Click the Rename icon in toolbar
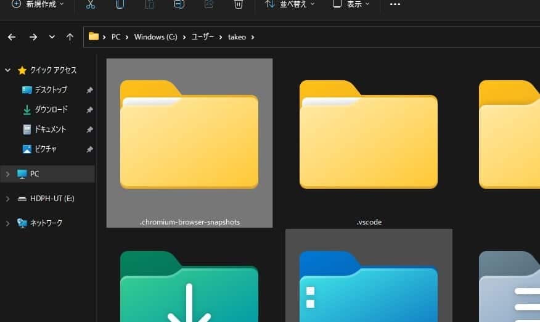Viewport: 540px width, 322px height. click(179, 4)
